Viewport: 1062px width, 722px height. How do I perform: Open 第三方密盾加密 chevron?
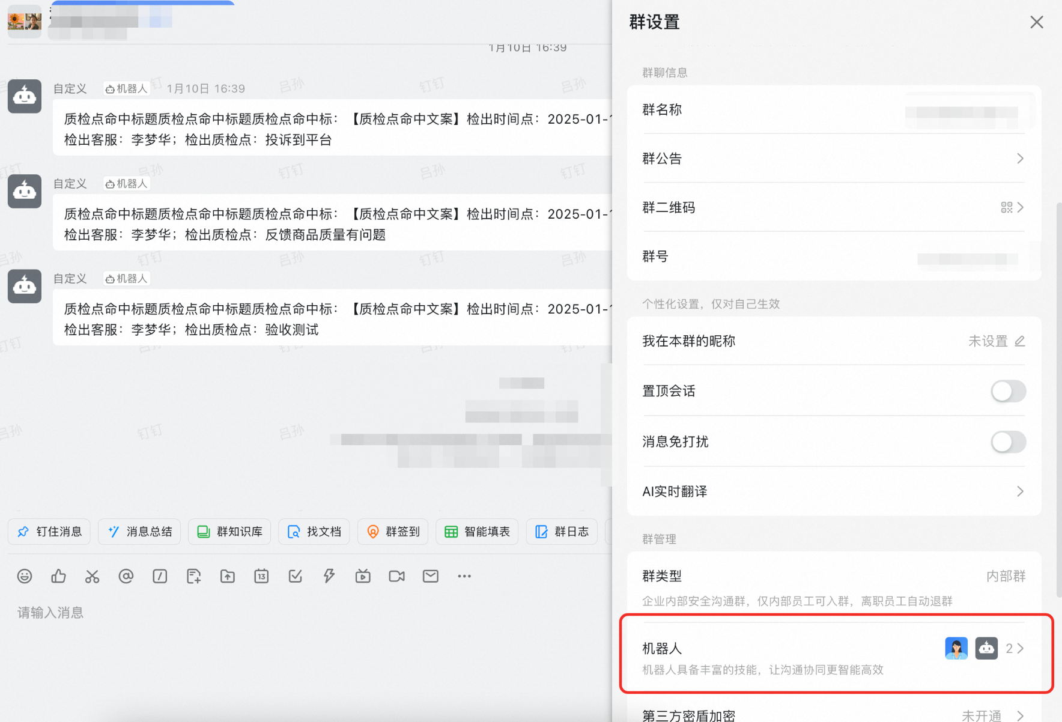(x=1020, y=715)
